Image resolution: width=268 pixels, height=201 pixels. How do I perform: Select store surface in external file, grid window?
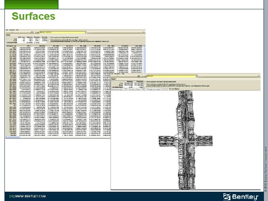[x=49, y=41]
